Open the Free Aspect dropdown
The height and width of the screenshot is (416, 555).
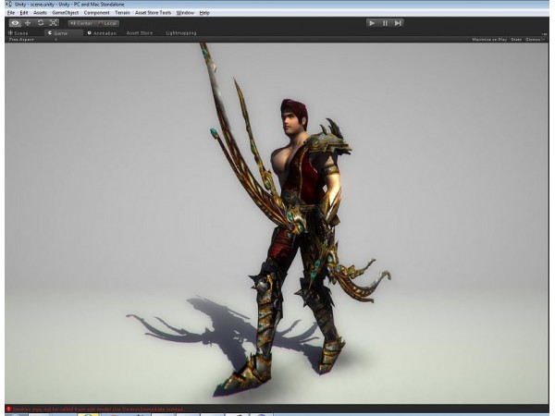click(x=32, y=40)
